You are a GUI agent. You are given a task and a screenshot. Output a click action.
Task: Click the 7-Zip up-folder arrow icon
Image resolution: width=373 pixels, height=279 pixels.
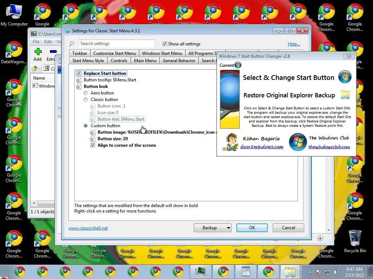[x=35, y=69]
